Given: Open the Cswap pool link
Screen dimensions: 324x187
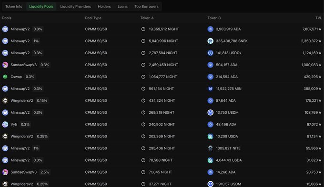Looking at the screenshot, I should pyautogui.click(x=16, y=77).
